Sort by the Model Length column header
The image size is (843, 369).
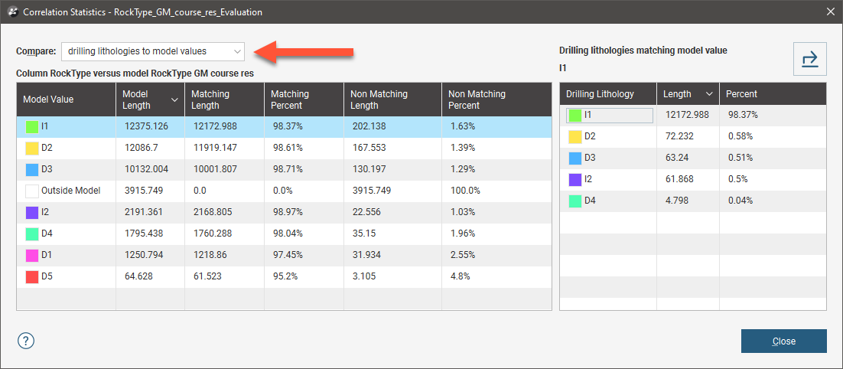149,100
